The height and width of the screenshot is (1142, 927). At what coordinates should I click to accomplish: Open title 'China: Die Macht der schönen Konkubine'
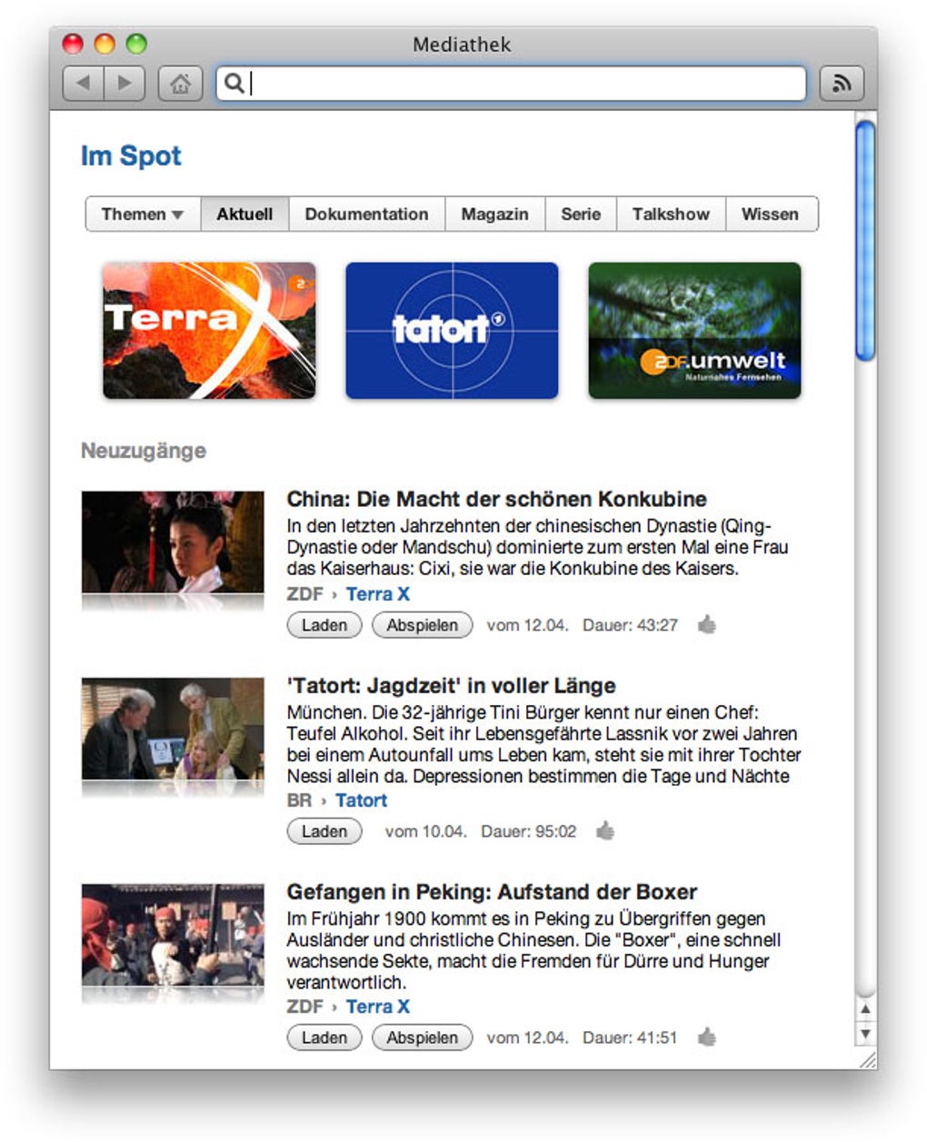[x=497, y=499]
